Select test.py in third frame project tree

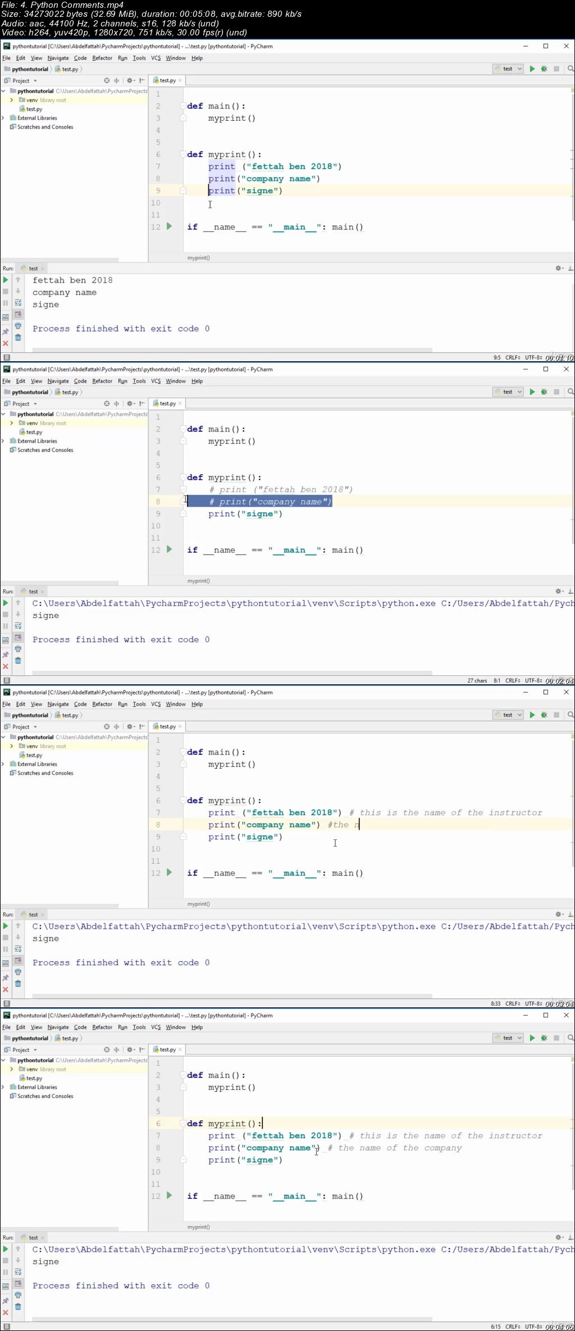[x=31, y=755]
